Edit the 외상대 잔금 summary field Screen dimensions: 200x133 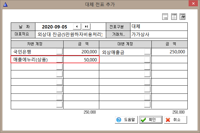click(x=70, y=34)
